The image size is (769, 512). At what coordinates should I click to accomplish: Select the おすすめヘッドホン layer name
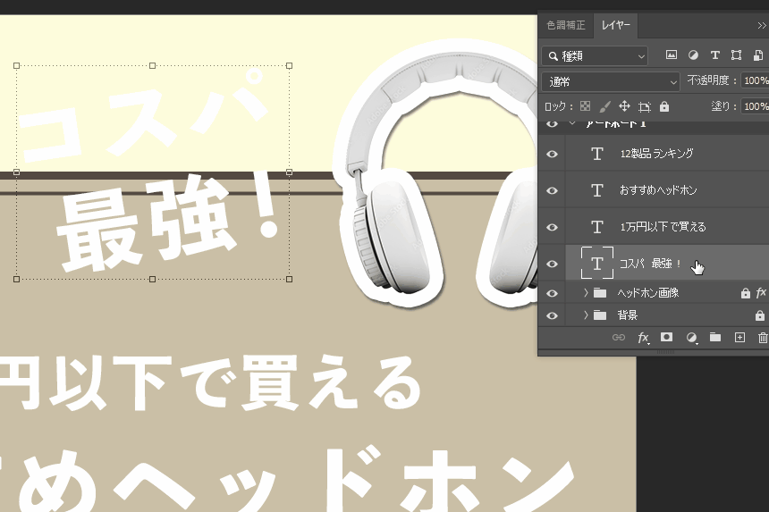coord(657,190)
